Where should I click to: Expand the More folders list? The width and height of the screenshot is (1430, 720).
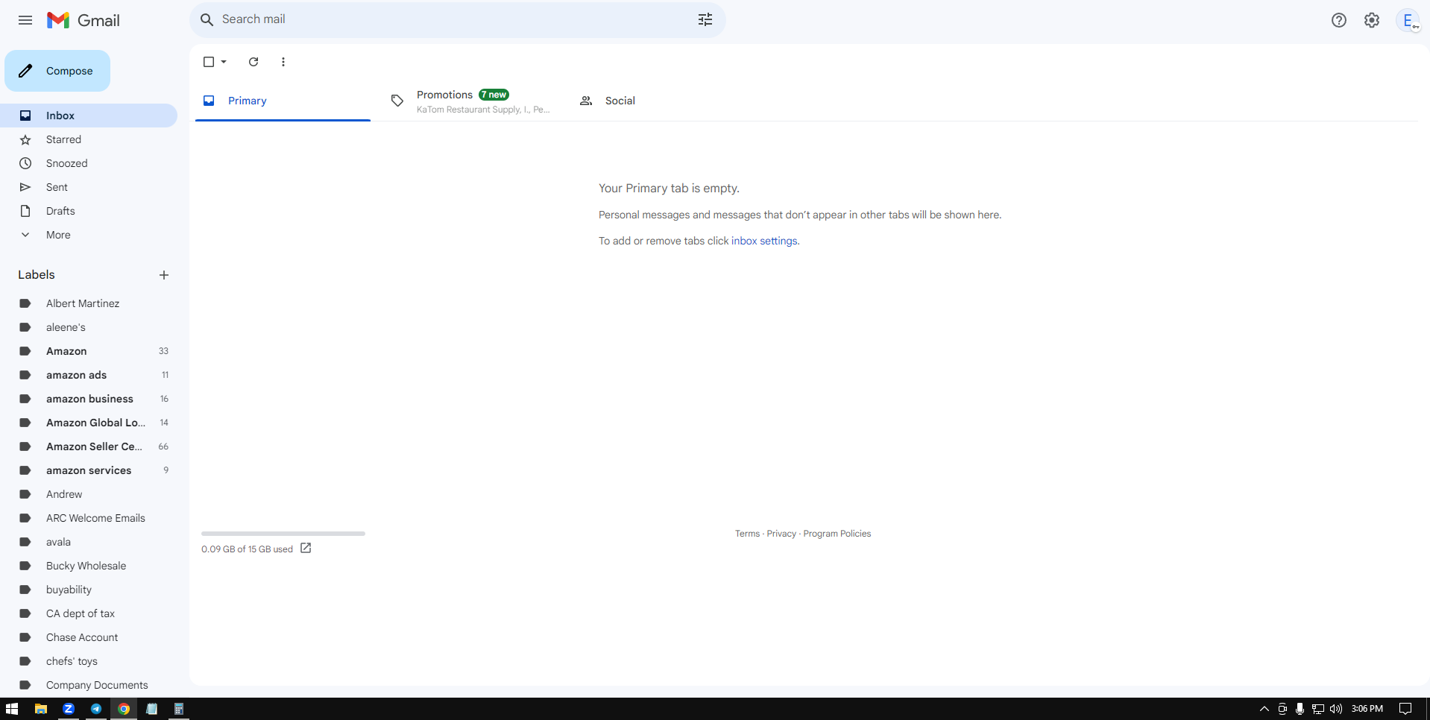click(89, 235)
